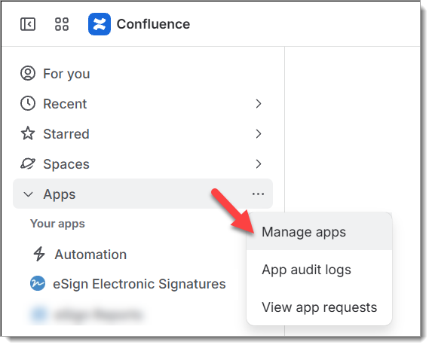Screen dimensions: 432x348
Task: Click the Automation lightning bolt icon
Action: click(39, 254)
